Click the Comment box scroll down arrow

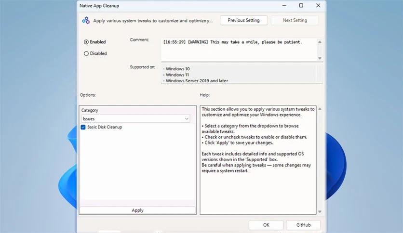click(320, 58)
